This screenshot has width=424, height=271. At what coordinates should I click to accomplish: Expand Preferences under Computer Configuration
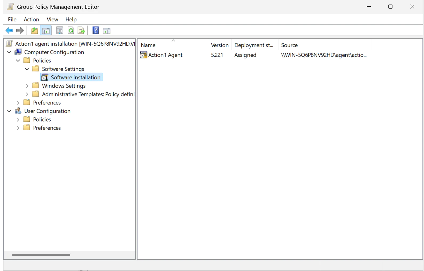click(18, 103)
